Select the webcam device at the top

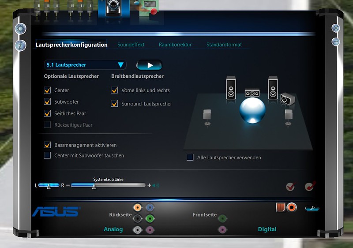(114, 8)
